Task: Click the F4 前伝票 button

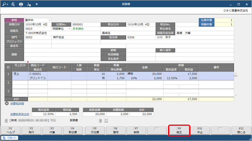Action: point(73,130)
